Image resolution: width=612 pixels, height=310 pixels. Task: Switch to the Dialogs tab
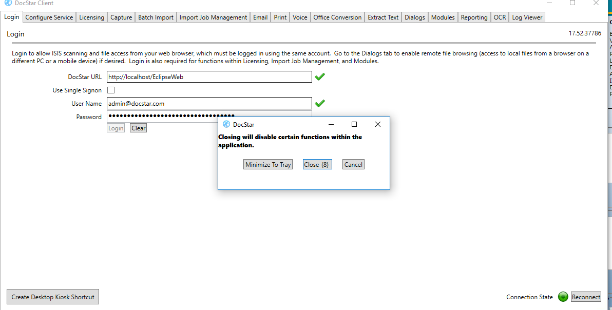pos(414,17)
